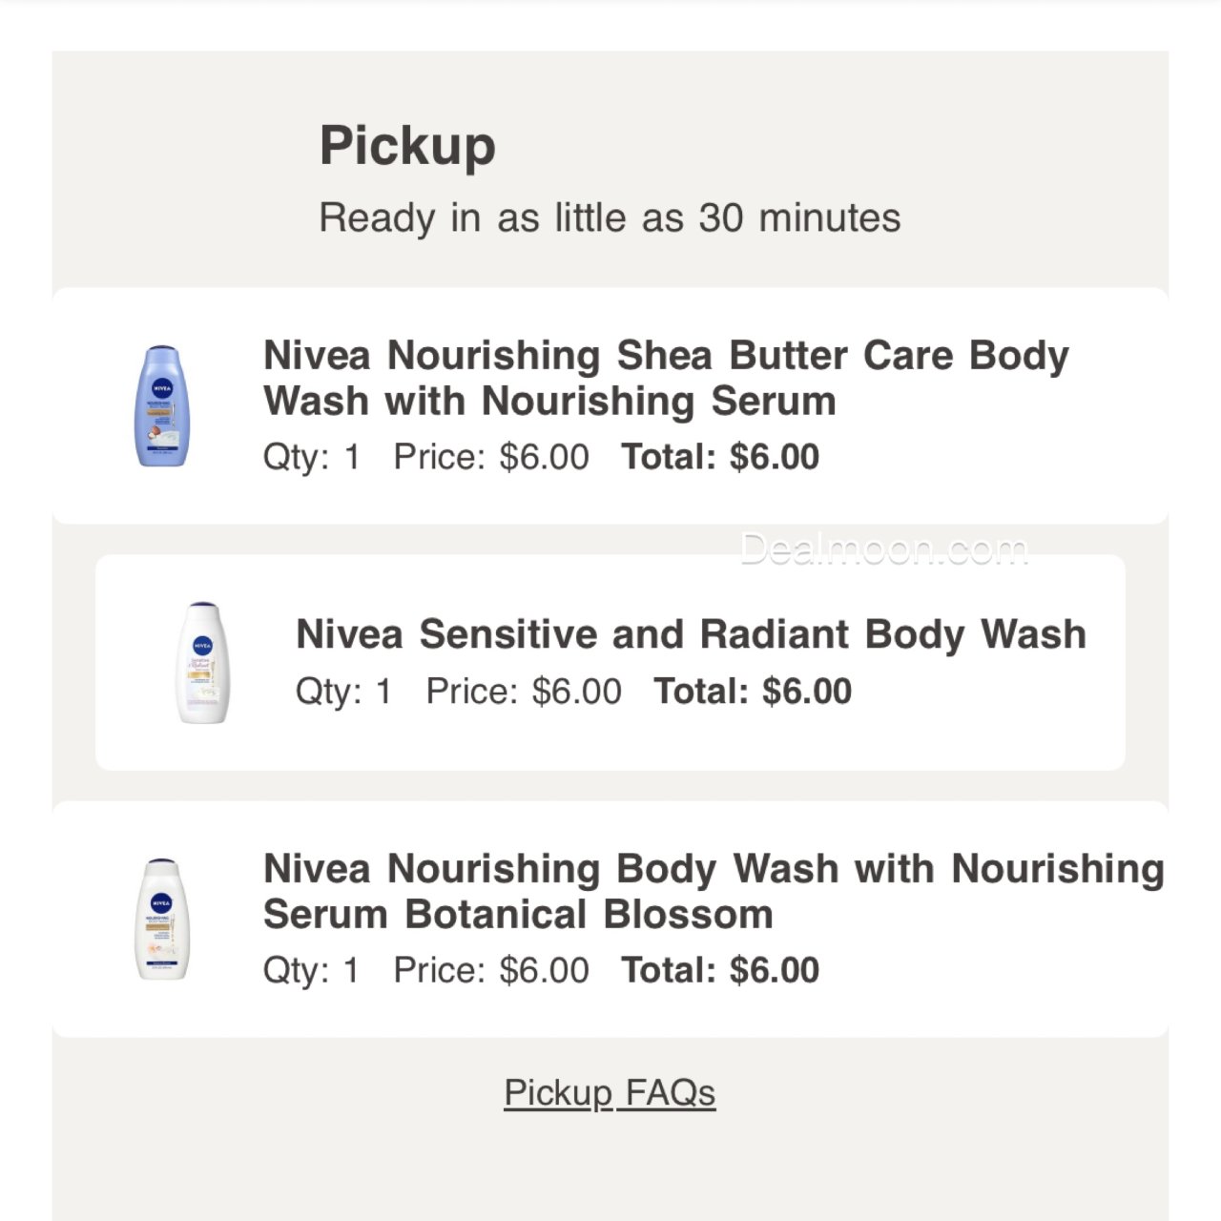Click the Sensitive and Radiant bottle image
Image resolution: width=1221 pixels, height=1221 pixels.
pyautogui.click(x=203, y=663)
